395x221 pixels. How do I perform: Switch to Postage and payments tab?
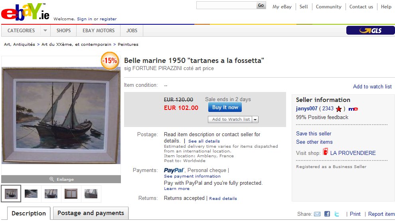pos(91,213)
